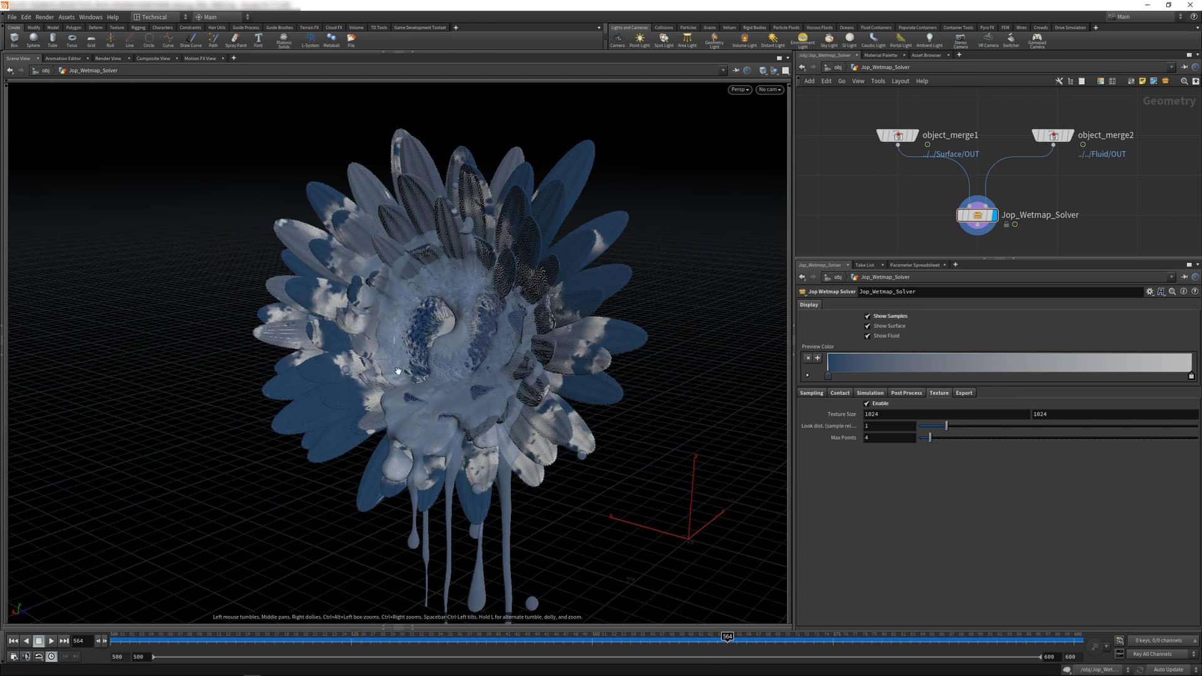Screen dimensions: 1202x676
Task: Disable the Show Fluid option
Action: pyautogui.click(x=868, y=335)
